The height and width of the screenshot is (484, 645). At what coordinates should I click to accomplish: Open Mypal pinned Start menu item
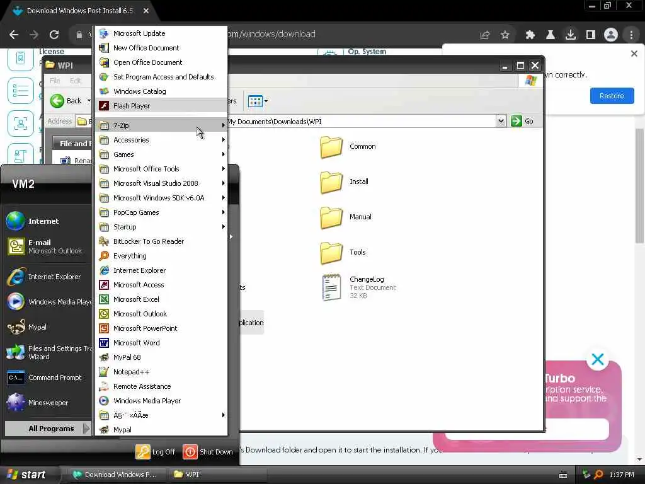(48, 327)
